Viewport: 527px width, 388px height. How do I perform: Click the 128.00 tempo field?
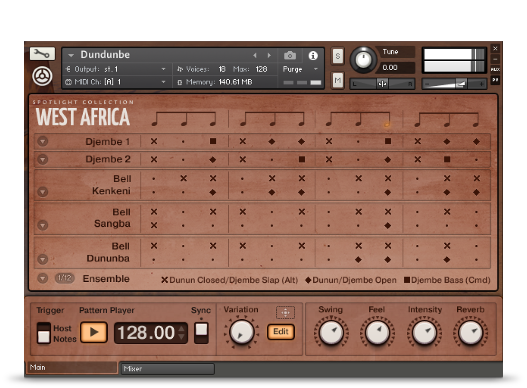[146, 333]
